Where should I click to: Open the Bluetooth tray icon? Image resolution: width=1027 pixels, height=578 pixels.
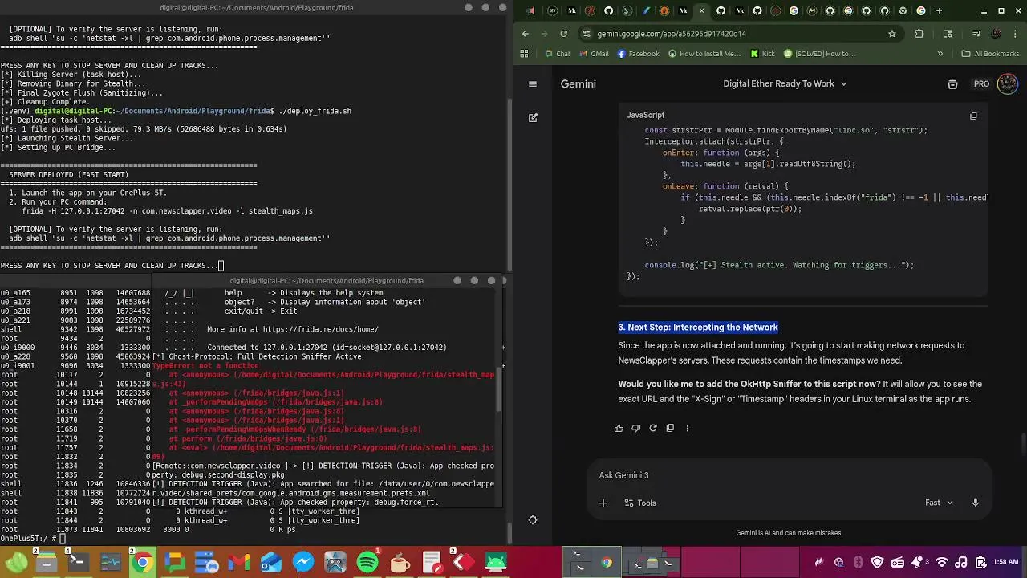point(859,563)
